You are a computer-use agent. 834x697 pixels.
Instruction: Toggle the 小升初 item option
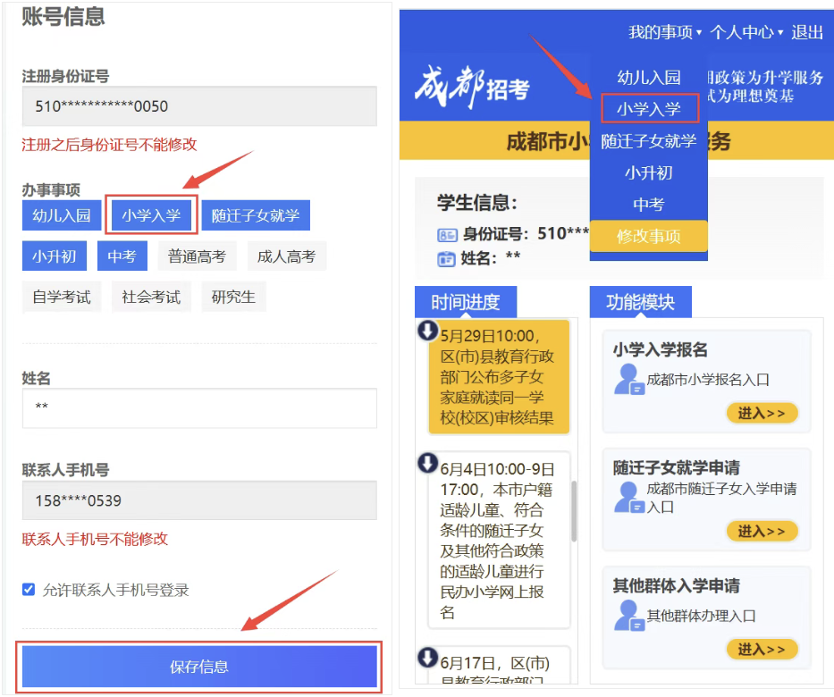[x=55, y=256]
